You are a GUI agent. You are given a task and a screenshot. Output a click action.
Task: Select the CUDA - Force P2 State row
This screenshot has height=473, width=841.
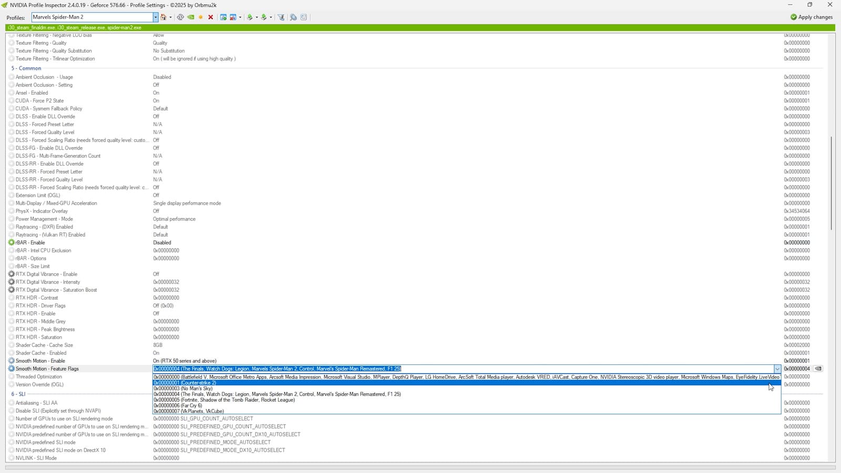[415, 101]
